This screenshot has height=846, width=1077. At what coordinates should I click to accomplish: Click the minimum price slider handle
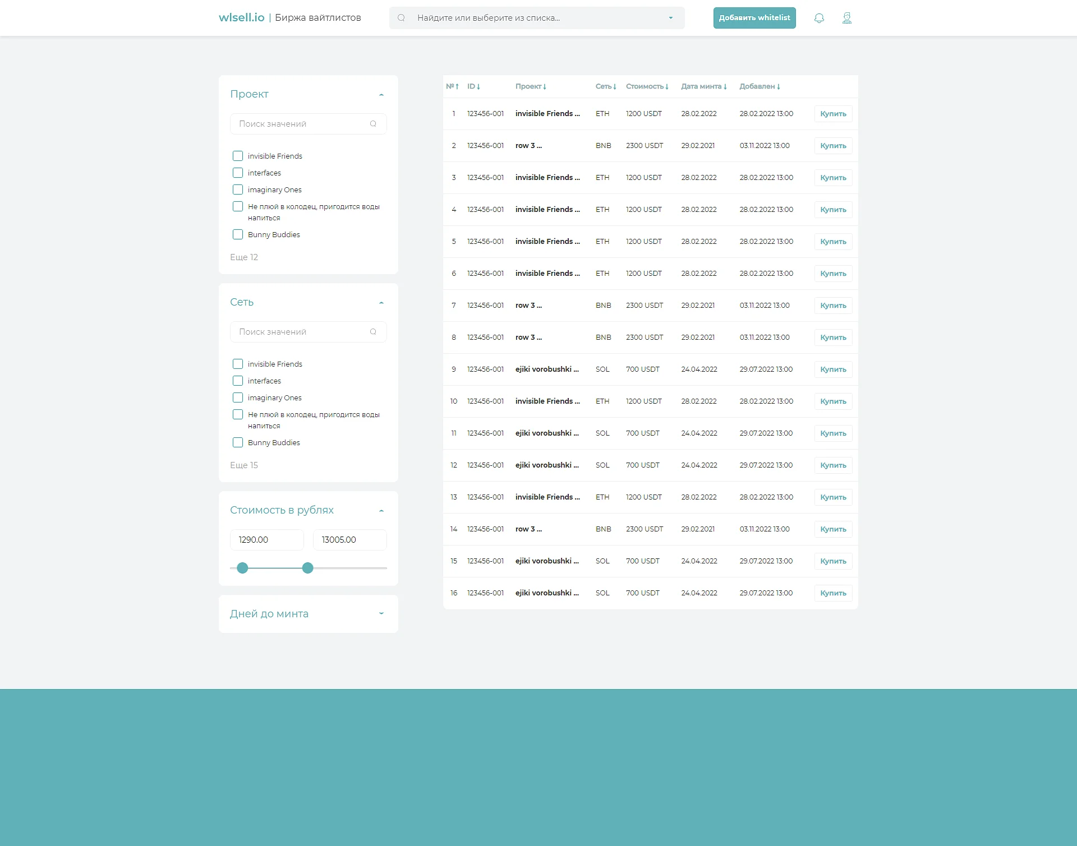pos(242,568)
